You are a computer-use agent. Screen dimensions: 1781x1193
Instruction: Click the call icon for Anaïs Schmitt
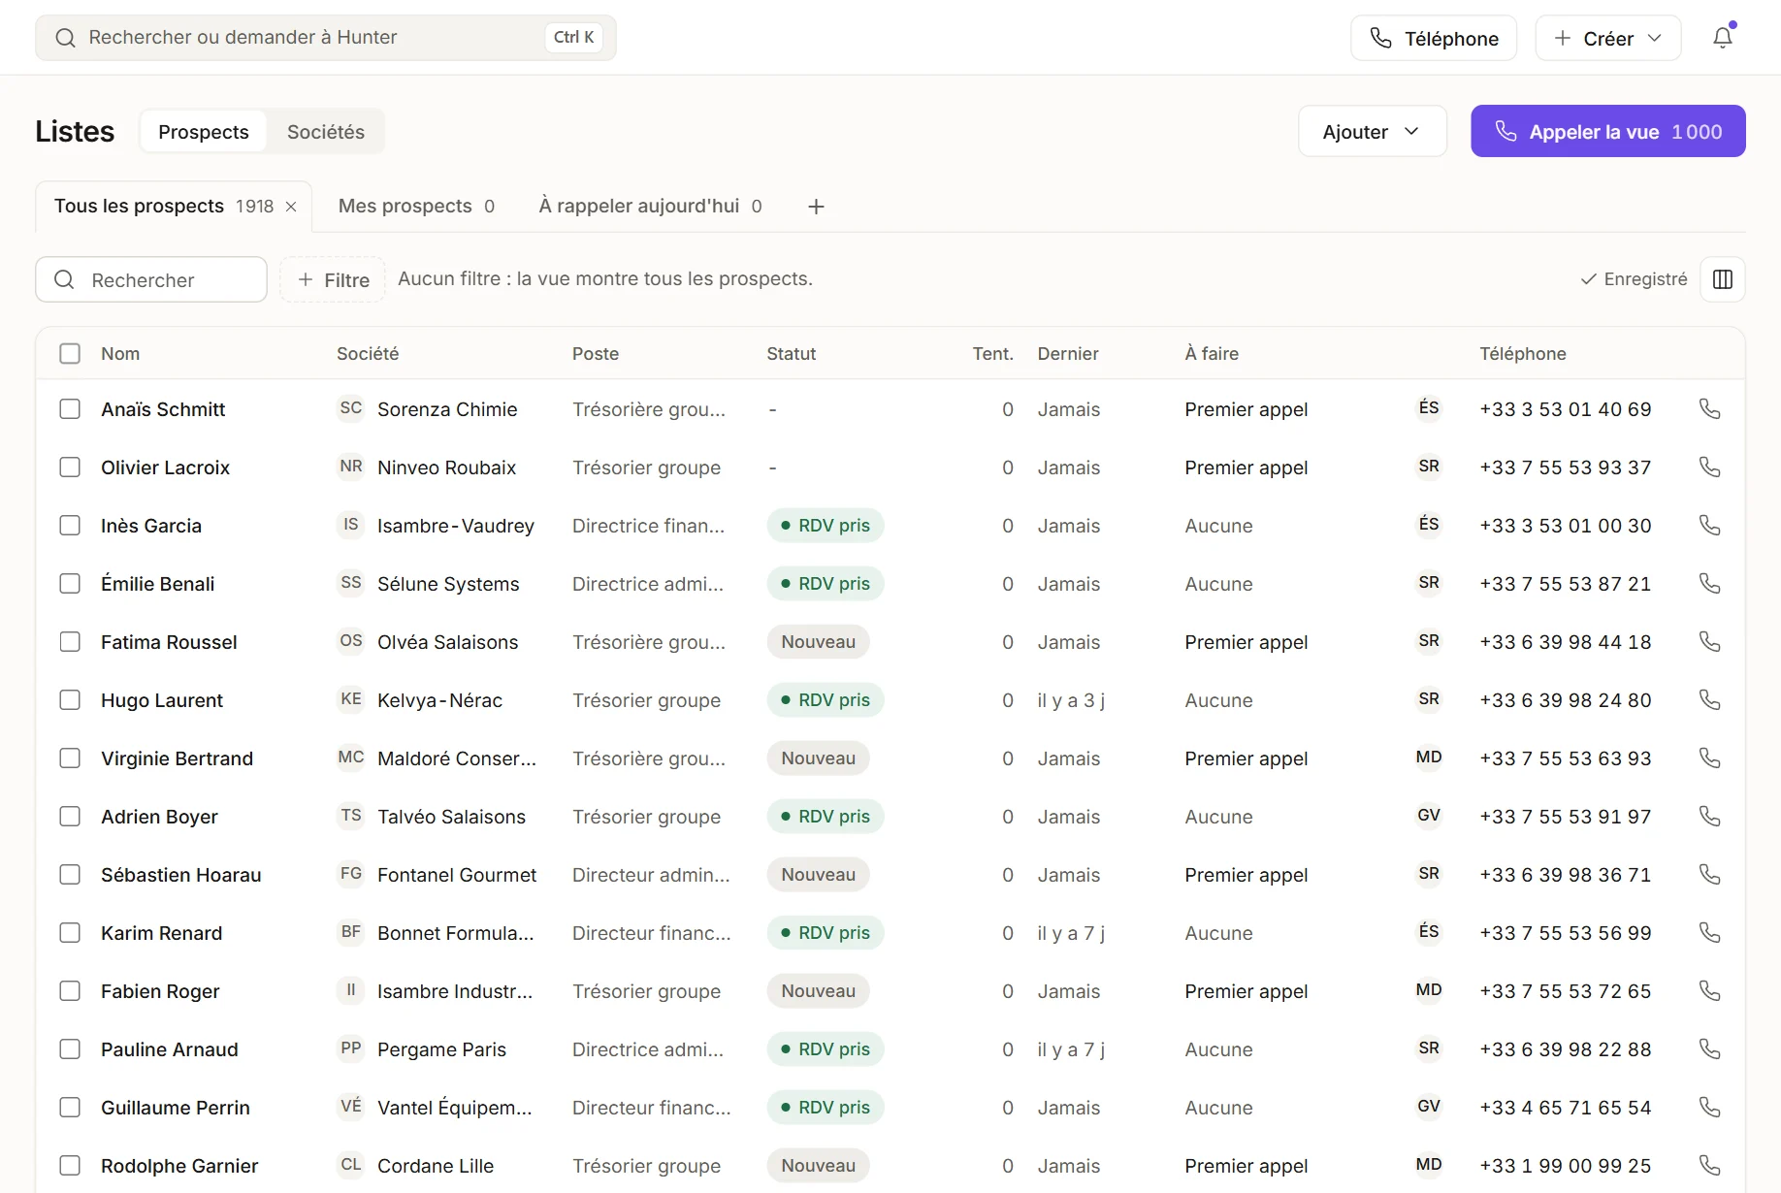point(1710,409)
